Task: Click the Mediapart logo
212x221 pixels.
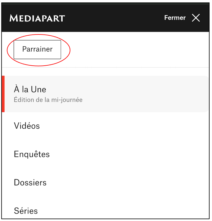Action: pos(37,18)
